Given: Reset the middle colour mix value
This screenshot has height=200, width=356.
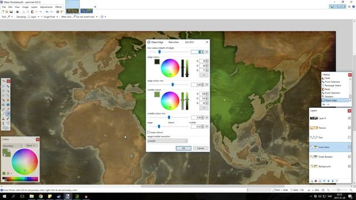Looking at the screenshot, I should 207,117.
